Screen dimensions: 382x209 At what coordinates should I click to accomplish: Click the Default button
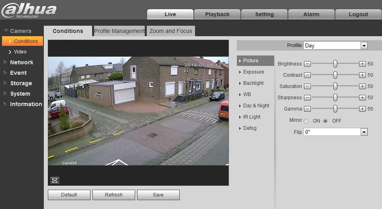(x=69, y=195)
